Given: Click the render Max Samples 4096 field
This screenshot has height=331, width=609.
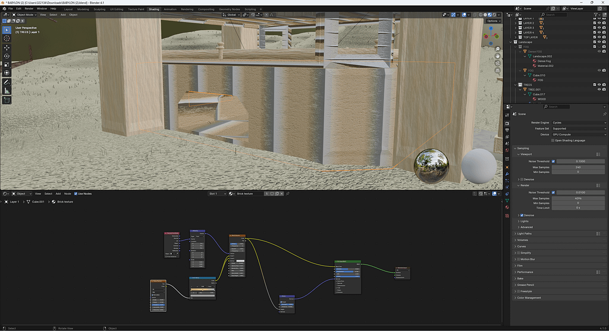Looking at the screenshot, I should 577,198.
